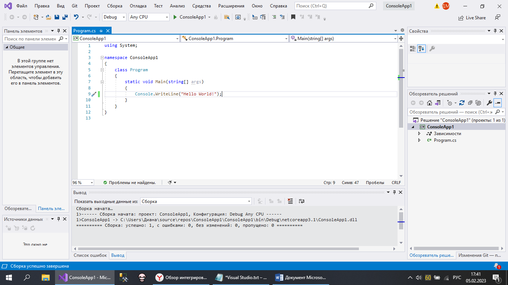The width and height of the screenshot is (508, 285).
Task: Open Find in Files toolbar icon
Action: pyautogui.click(x=226, y=17)
